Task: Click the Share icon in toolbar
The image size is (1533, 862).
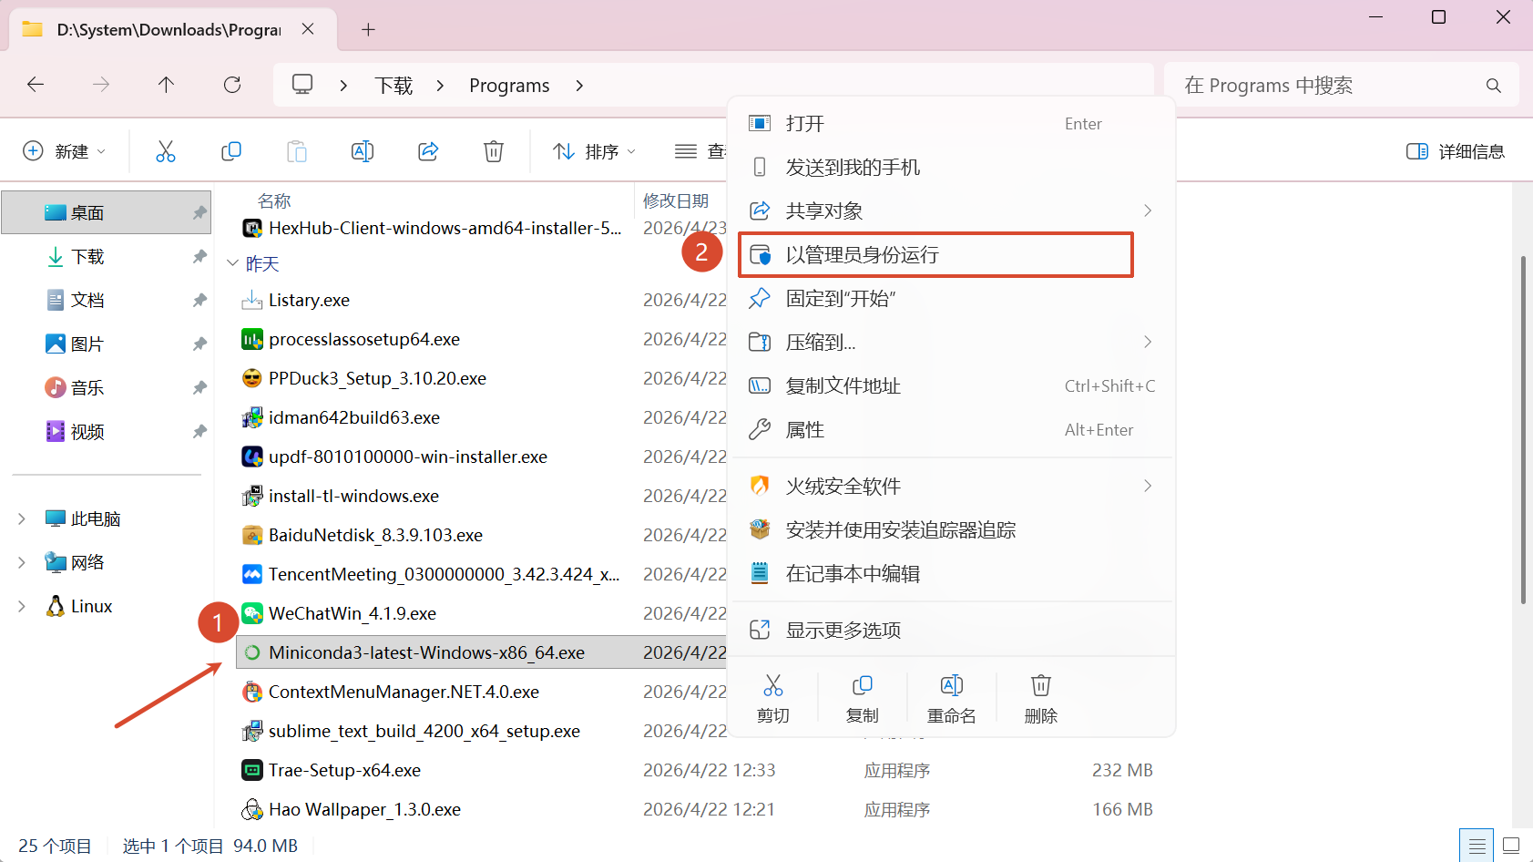Action: (428, 151)
